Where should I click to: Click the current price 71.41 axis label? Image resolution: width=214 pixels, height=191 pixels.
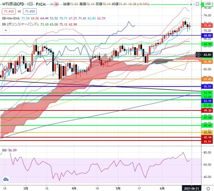208,26
